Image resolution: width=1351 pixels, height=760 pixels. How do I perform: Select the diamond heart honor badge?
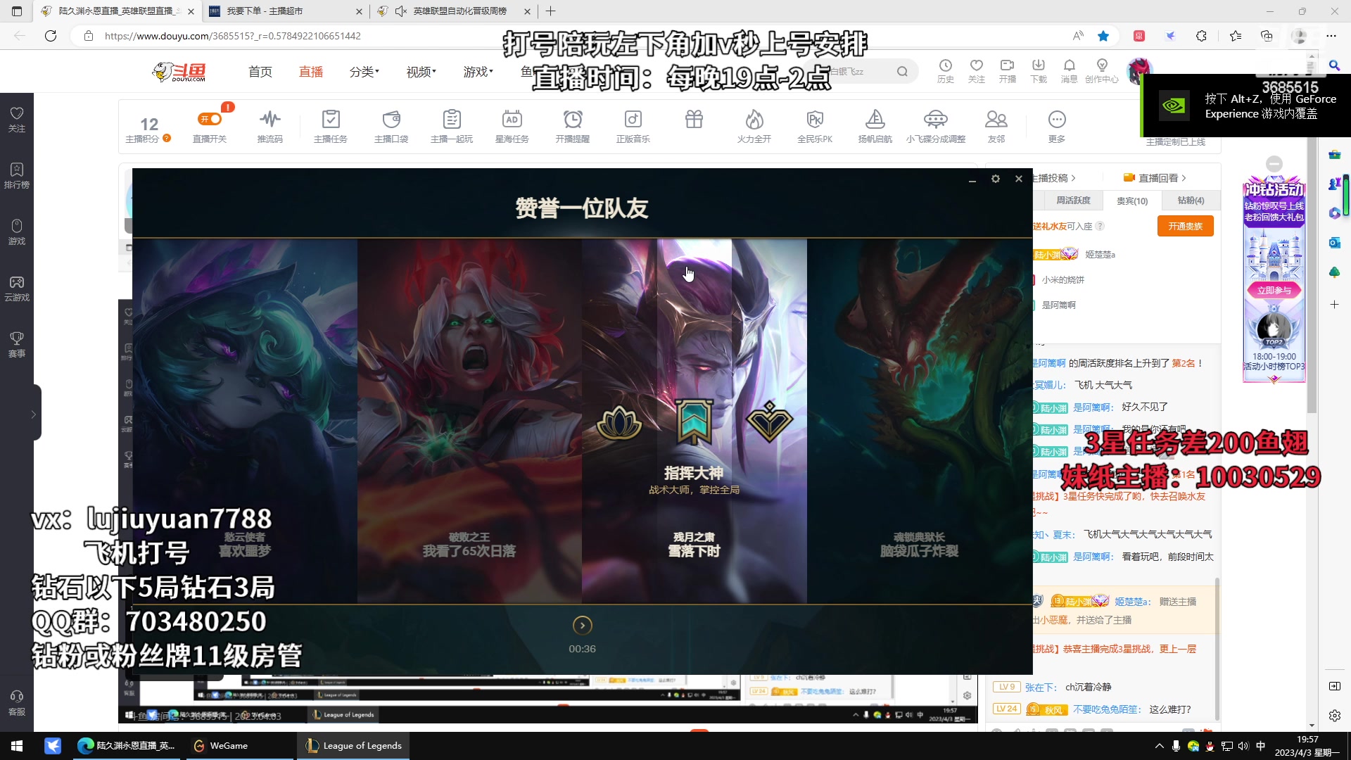[770, 422]
